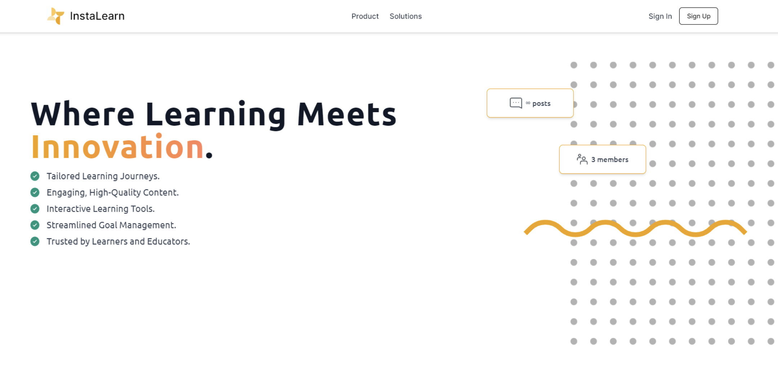The height and width of the screenshot is (385, 778).
Task: Click the InstaLearn pinwheel logo icon
Action: pos(55,16)
